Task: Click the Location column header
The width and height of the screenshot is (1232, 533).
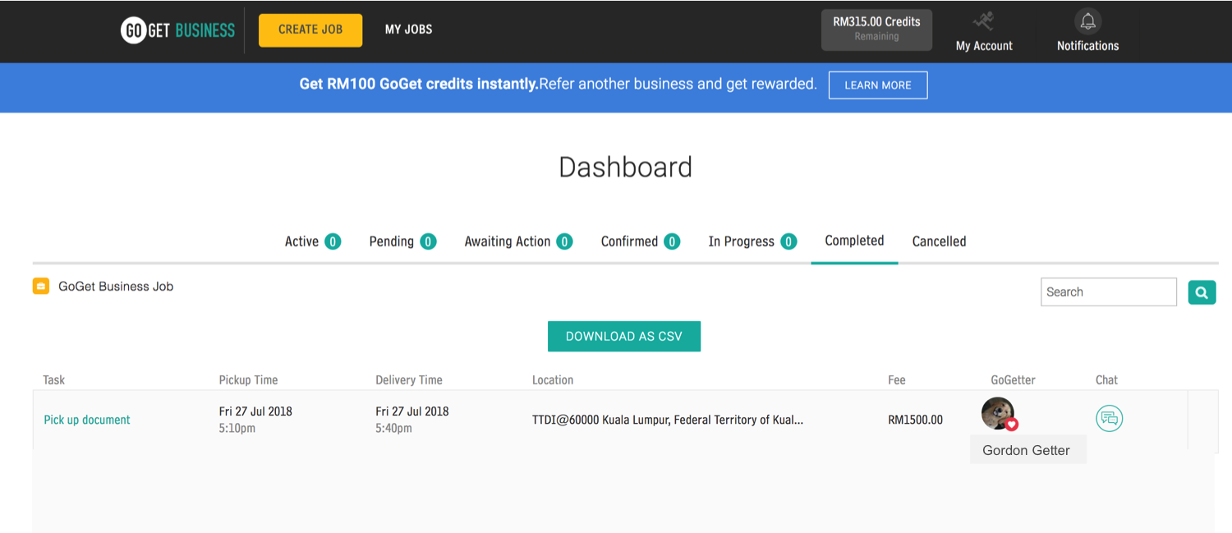Action: point(553,379)
